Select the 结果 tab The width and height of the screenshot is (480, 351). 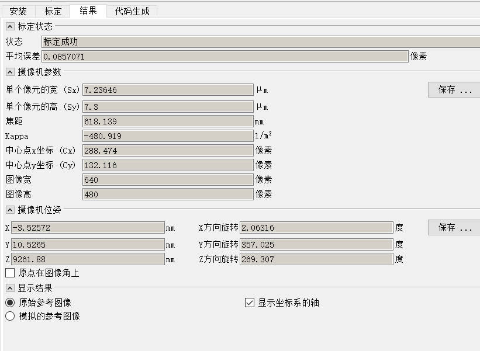click(88, 11)
